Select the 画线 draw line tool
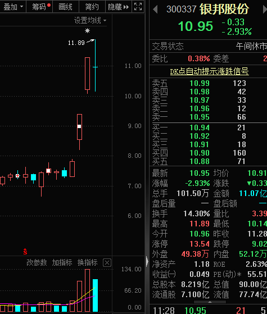This screenshot has width=267, height=314. coord(66,7)
